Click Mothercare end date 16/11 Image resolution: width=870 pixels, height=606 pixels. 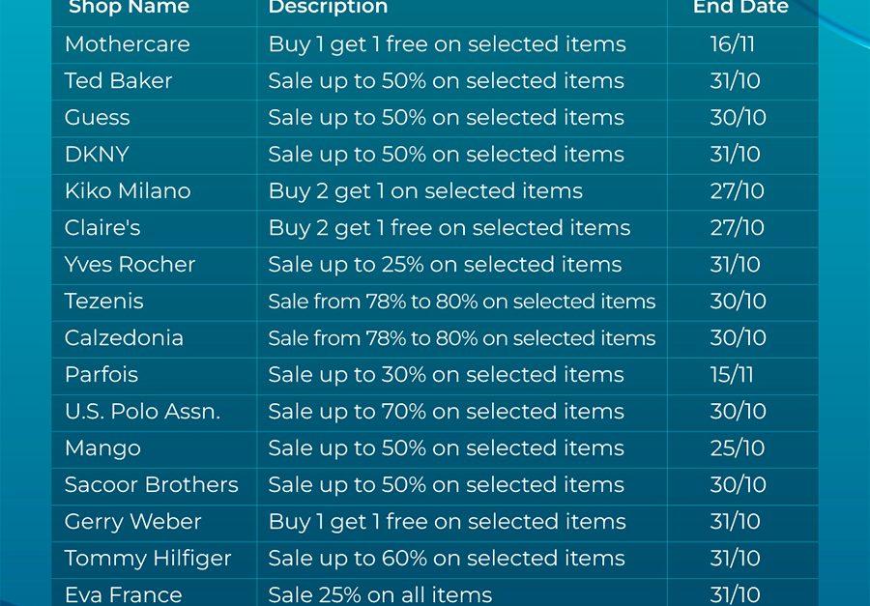(x=733, y=44)
